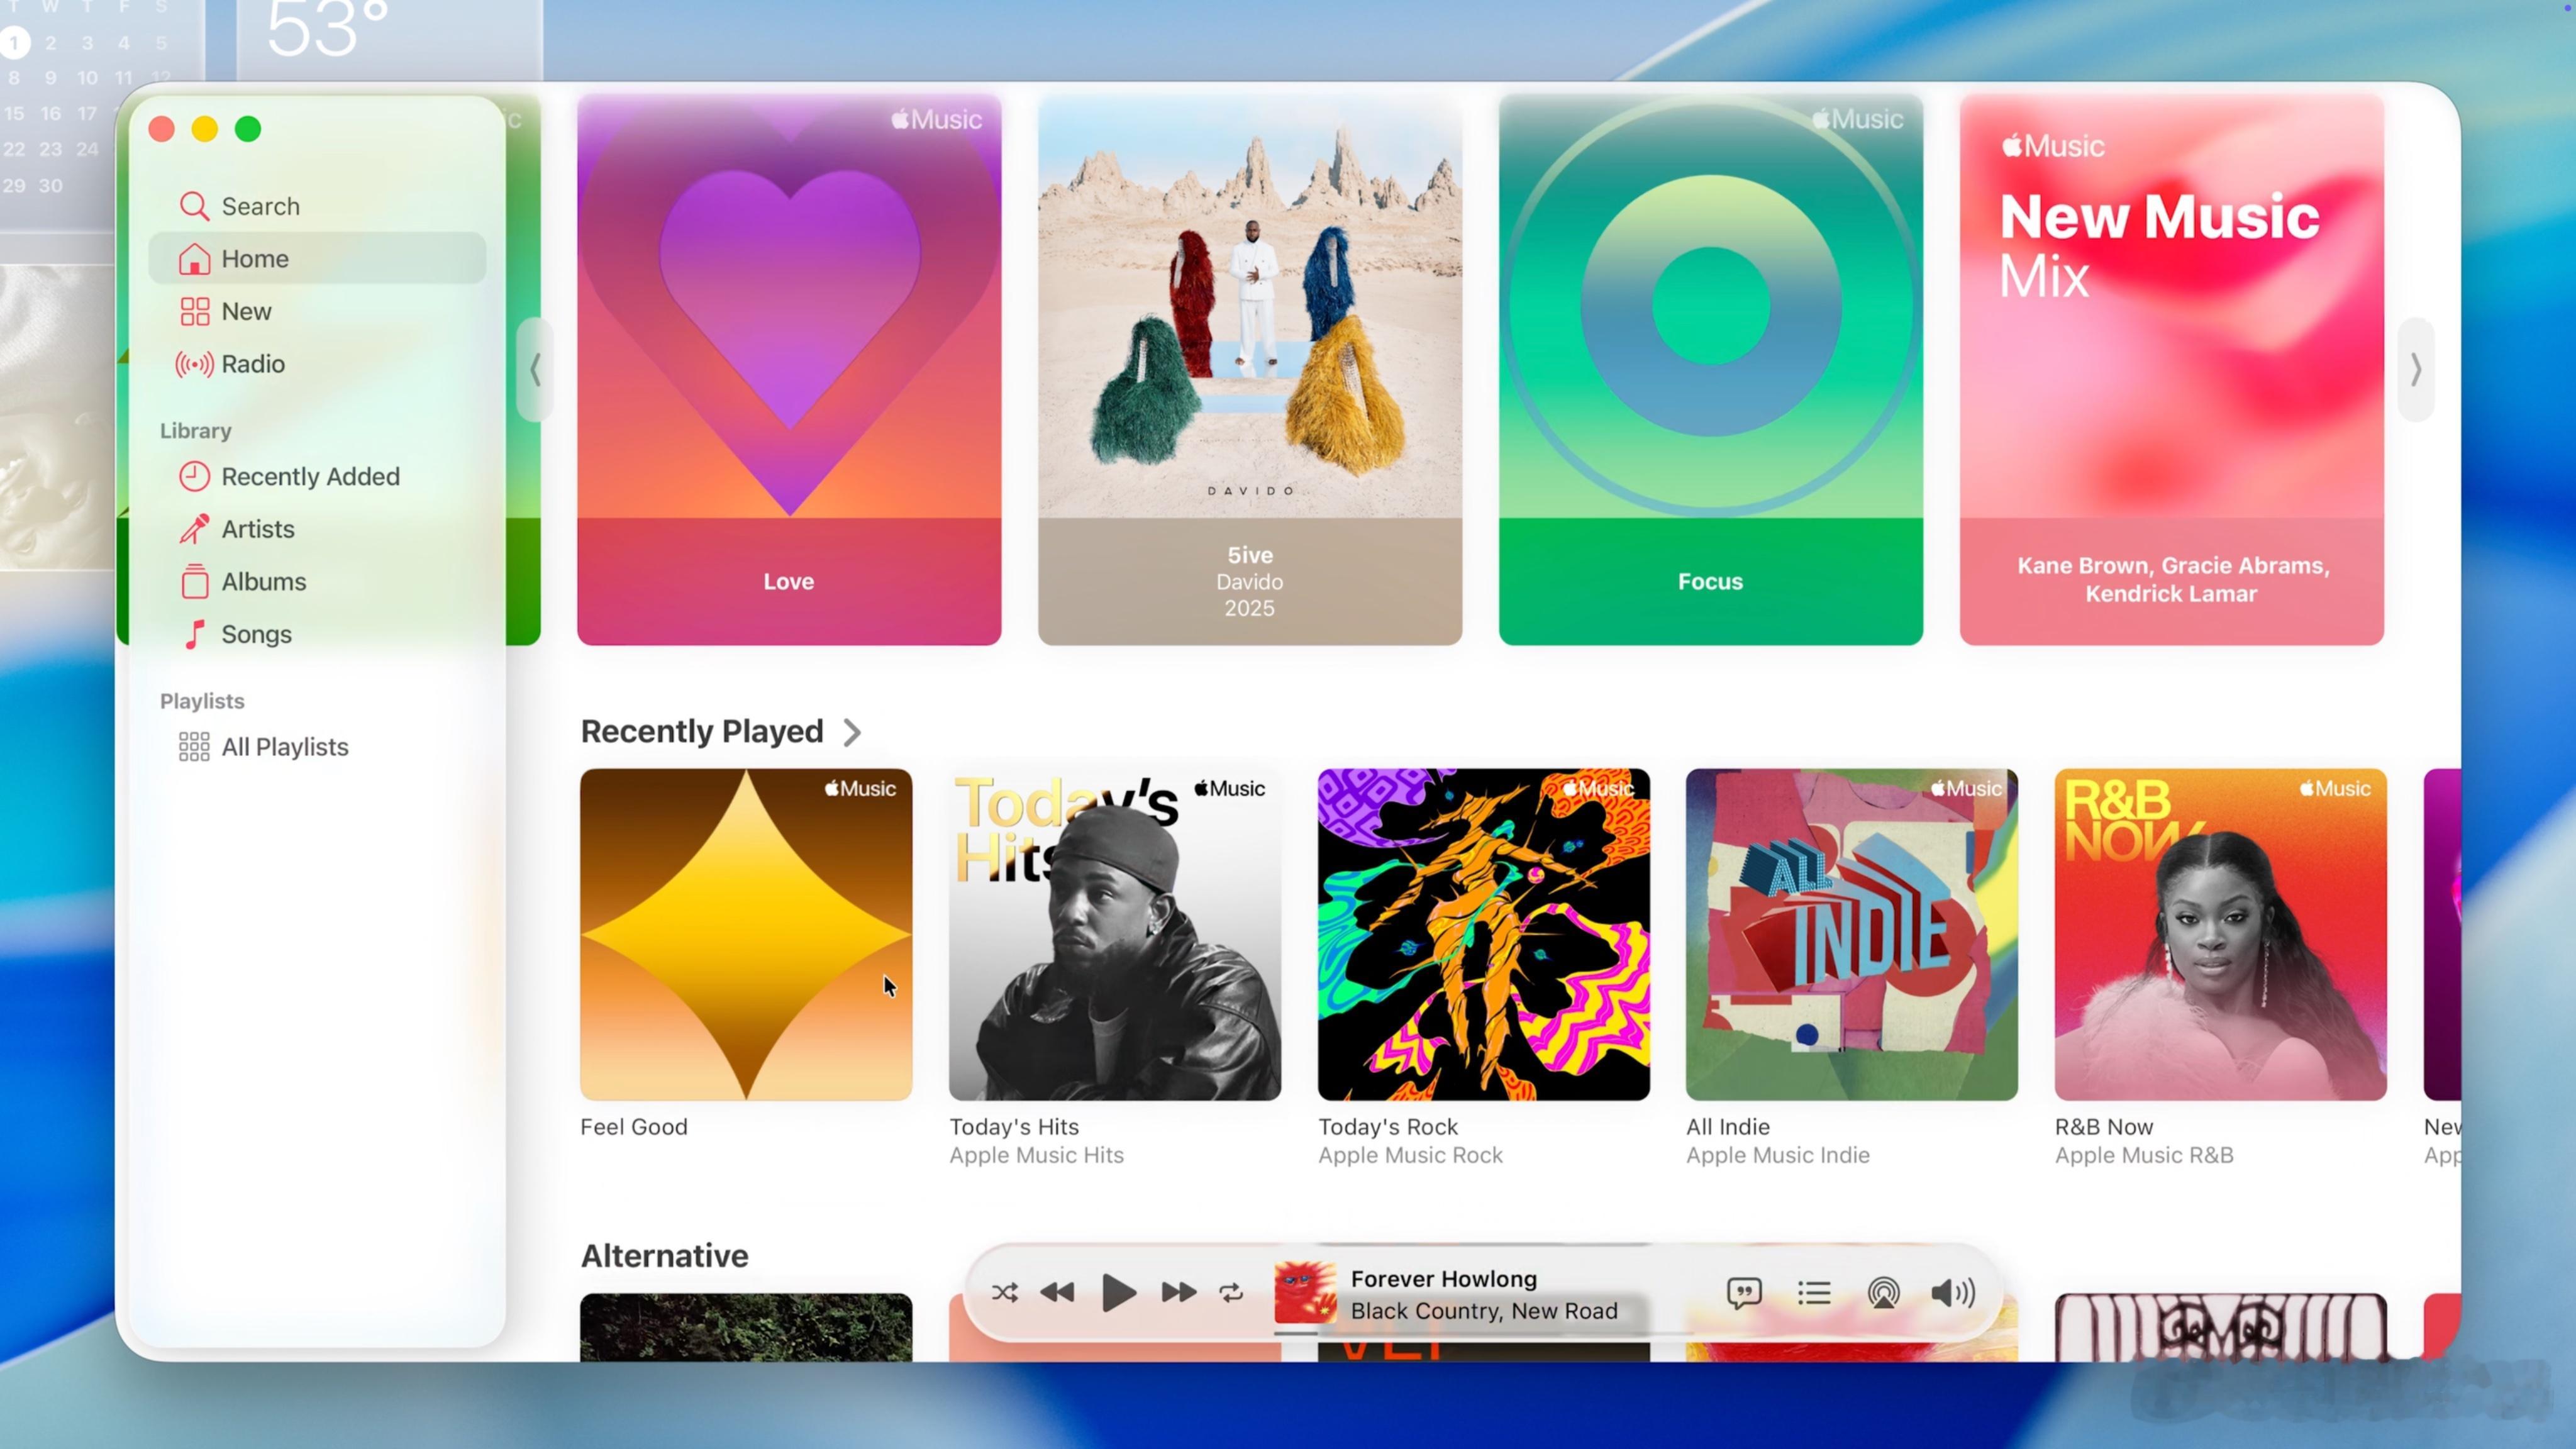Screen dimensions: 2576x1449
Task: Click the Kane Brown, Gracie Abrams caption
Action: 2172,580
